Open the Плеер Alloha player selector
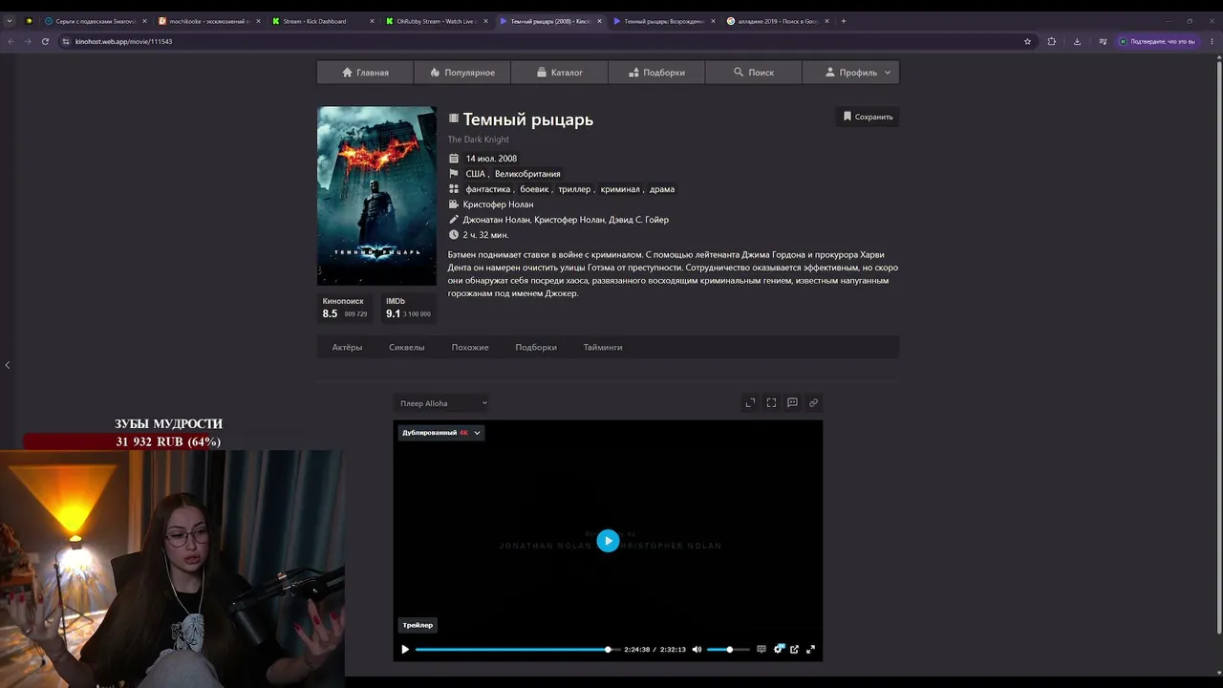This screenshot has width=1223, height=688. [442, 403]
